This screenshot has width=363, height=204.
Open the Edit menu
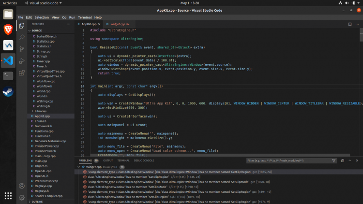(29, 17)
